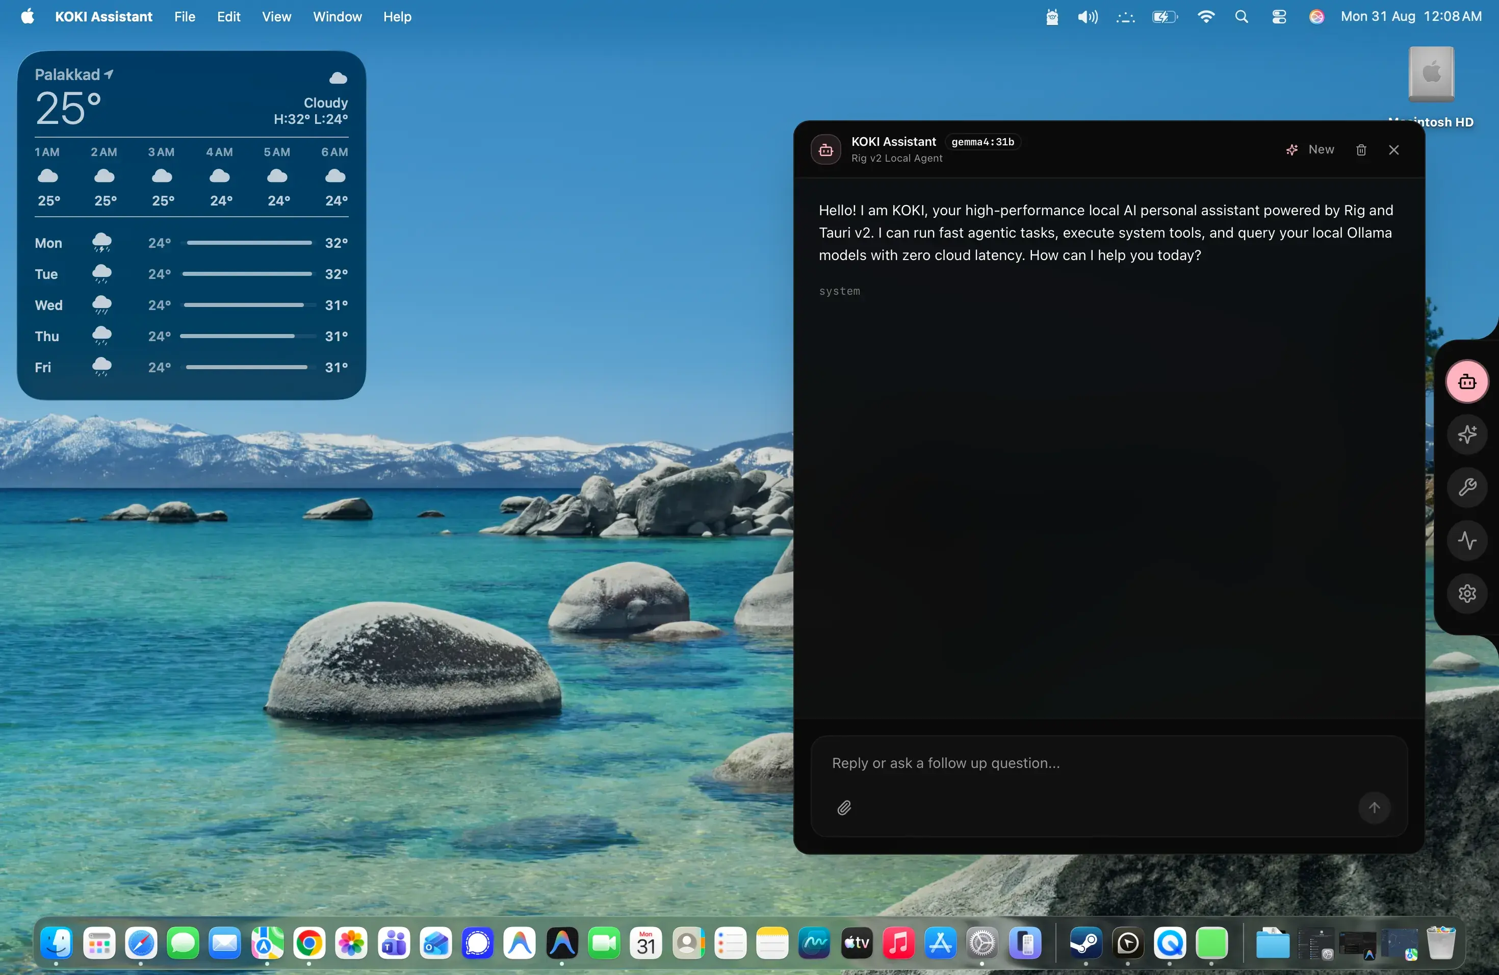Open Control Center in menu bar
This screenshot has width=1499, height=975.
[1279, 17]
